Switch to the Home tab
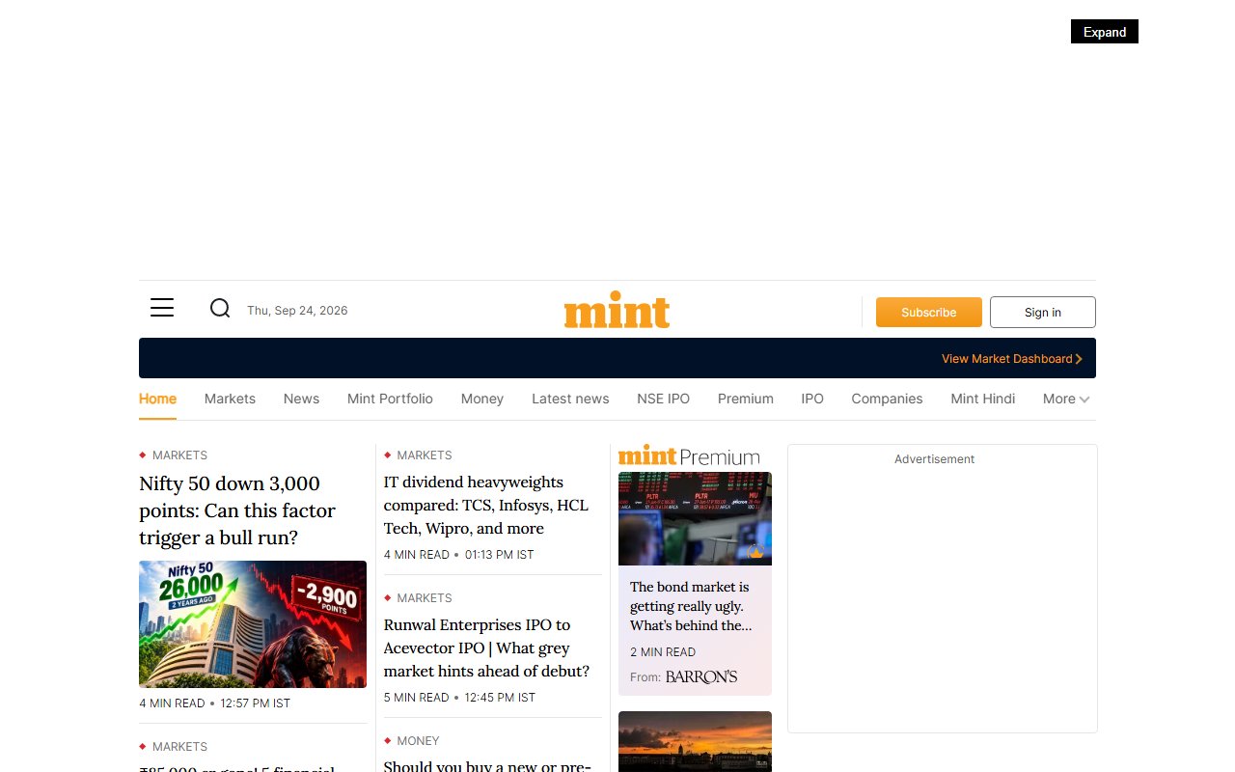The height and width of the screenshot is (772, 1235). pos(157,400)
